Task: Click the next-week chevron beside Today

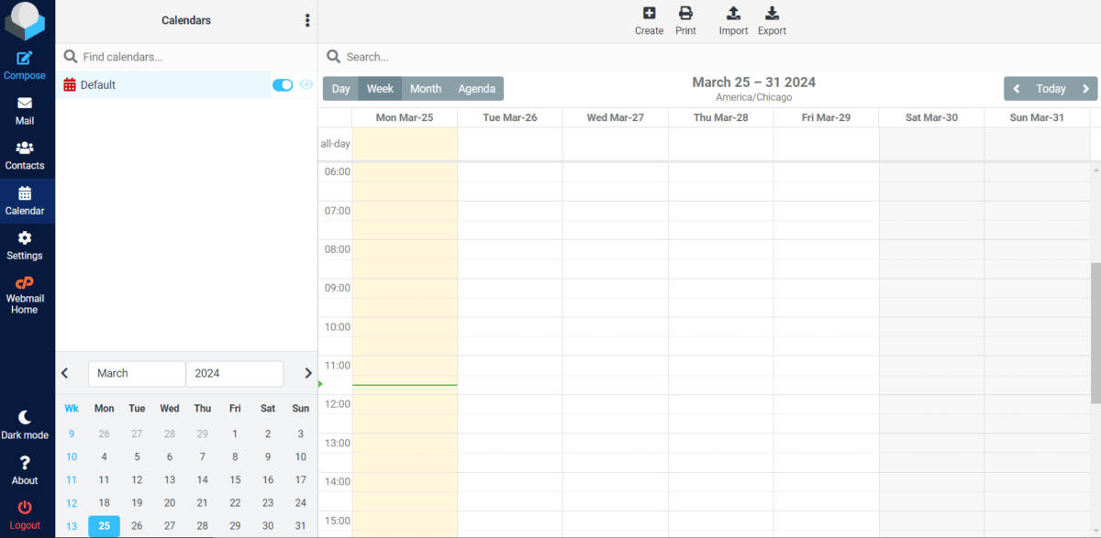Action: click(1085, 88)
